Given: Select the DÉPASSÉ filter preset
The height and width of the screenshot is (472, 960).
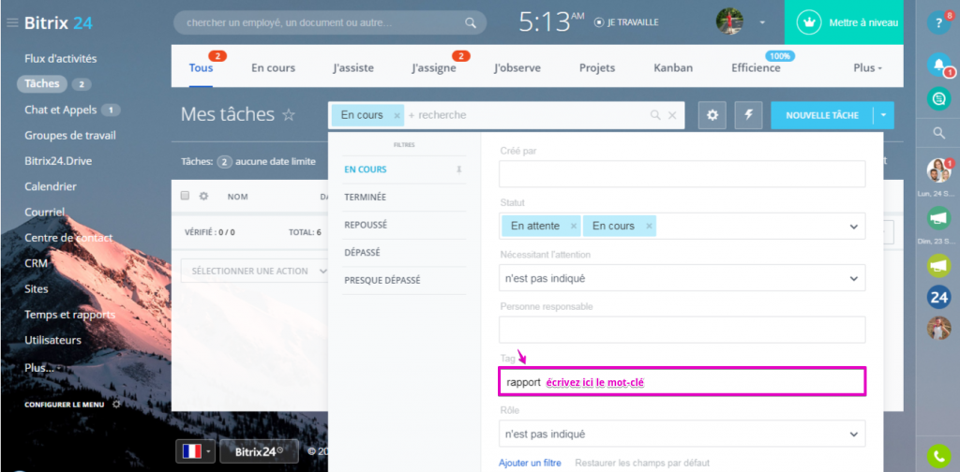Looking at the screenshot, I should [x=364, y=253].
